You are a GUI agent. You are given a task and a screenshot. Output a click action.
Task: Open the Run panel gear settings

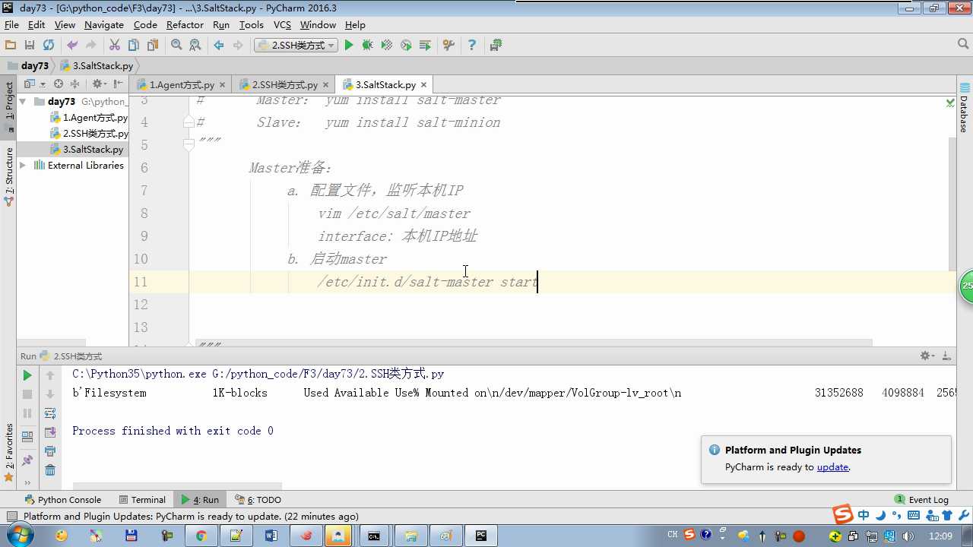click(x=927, y=356)
